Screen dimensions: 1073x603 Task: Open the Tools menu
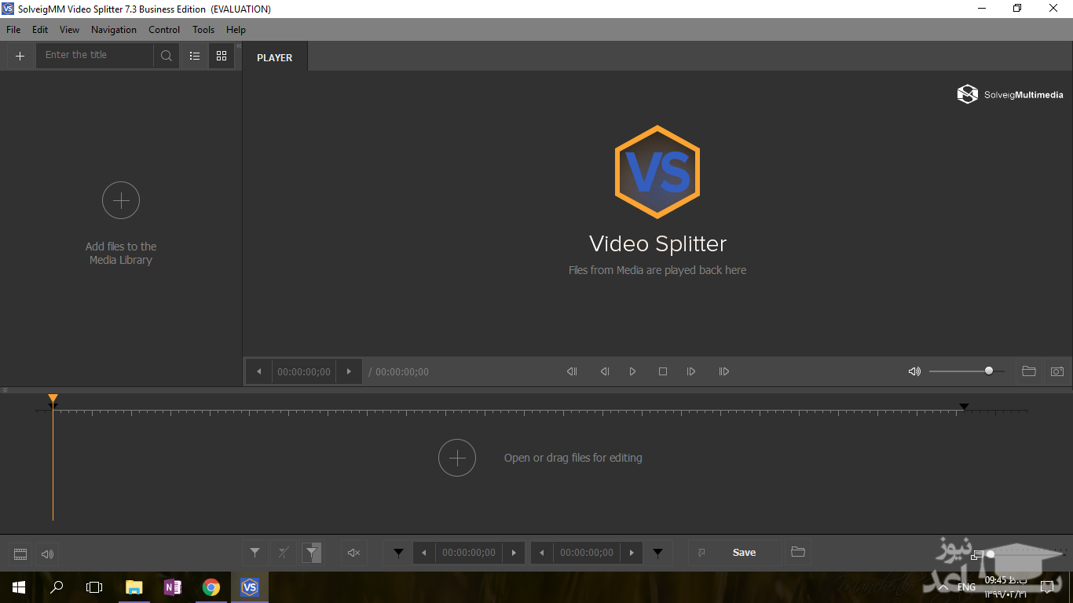(203, 30)
